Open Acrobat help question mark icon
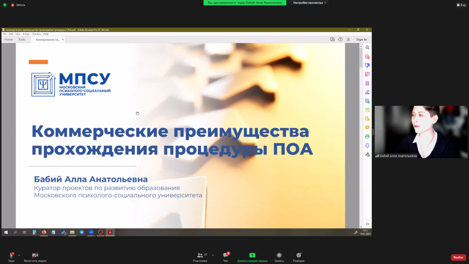469x264 pixels. click(340, 39)
